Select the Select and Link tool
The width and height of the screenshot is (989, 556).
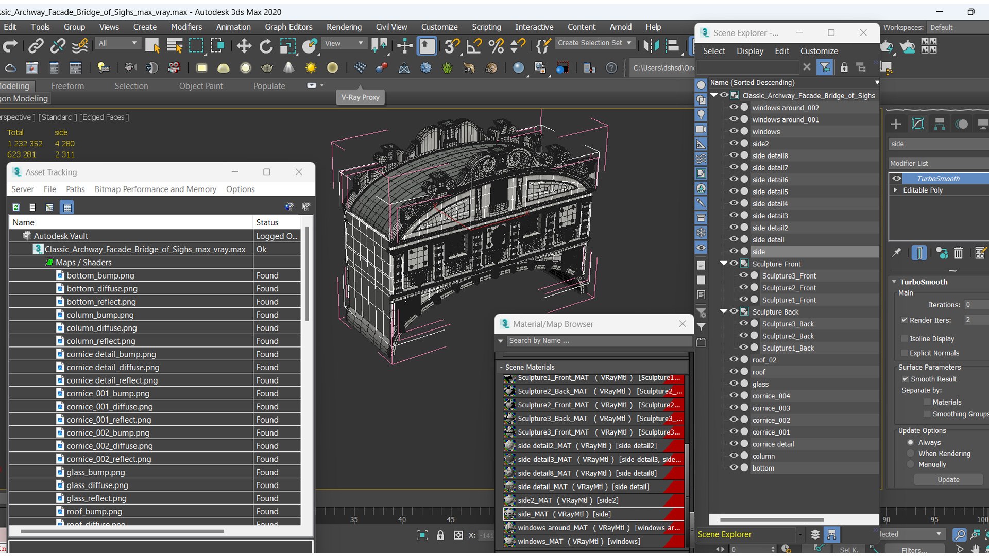[35, 46]
